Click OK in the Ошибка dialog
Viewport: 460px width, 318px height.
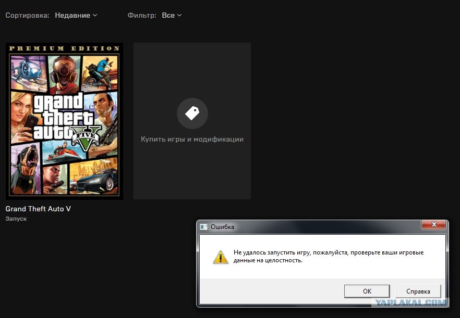367,291
